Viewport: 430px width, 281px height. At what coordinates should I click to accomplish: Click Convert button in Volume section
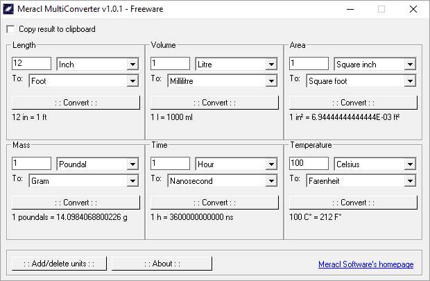[x=215, y=103]
